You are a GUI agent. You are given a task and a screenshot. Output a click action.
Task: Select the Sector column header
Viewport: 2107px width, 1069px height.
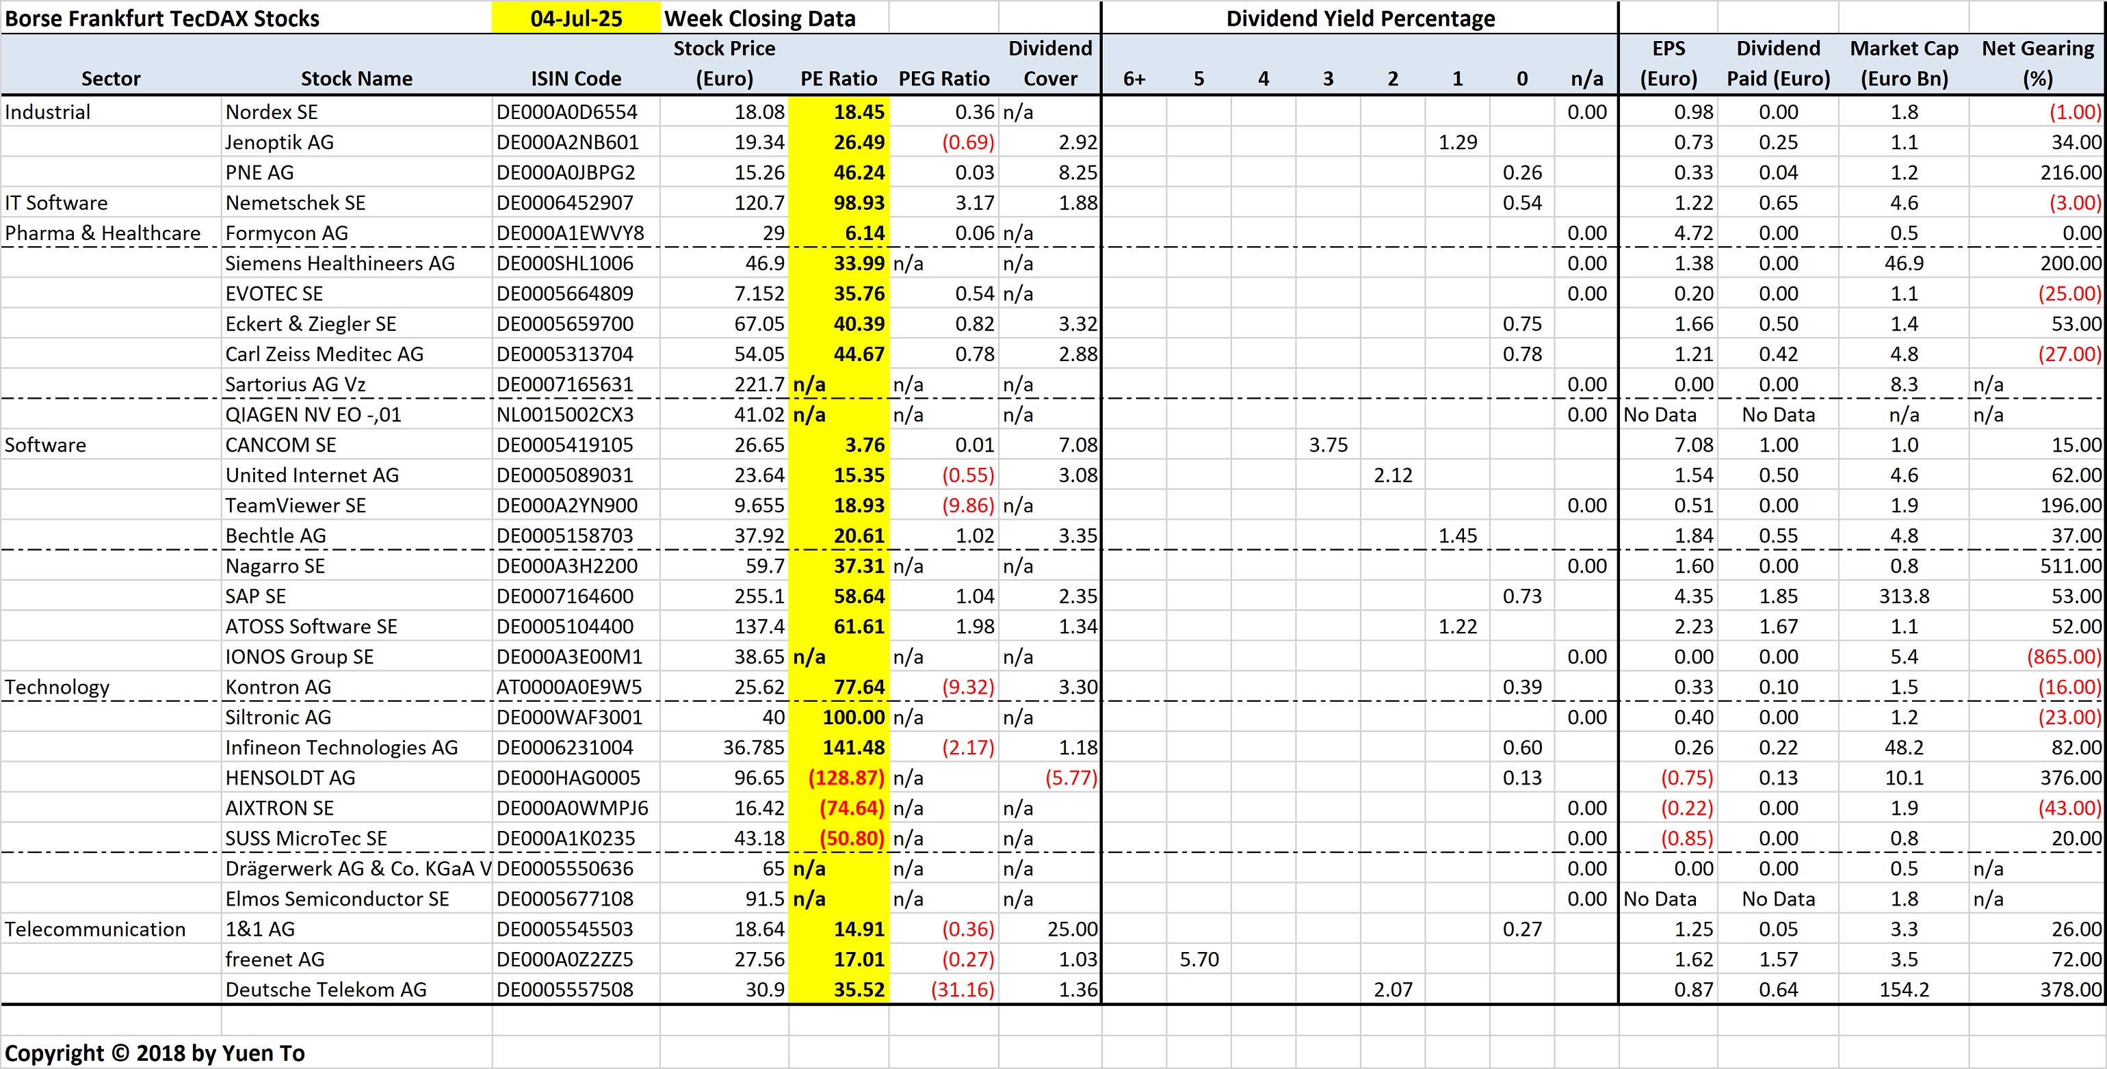[x=110, y=79]
